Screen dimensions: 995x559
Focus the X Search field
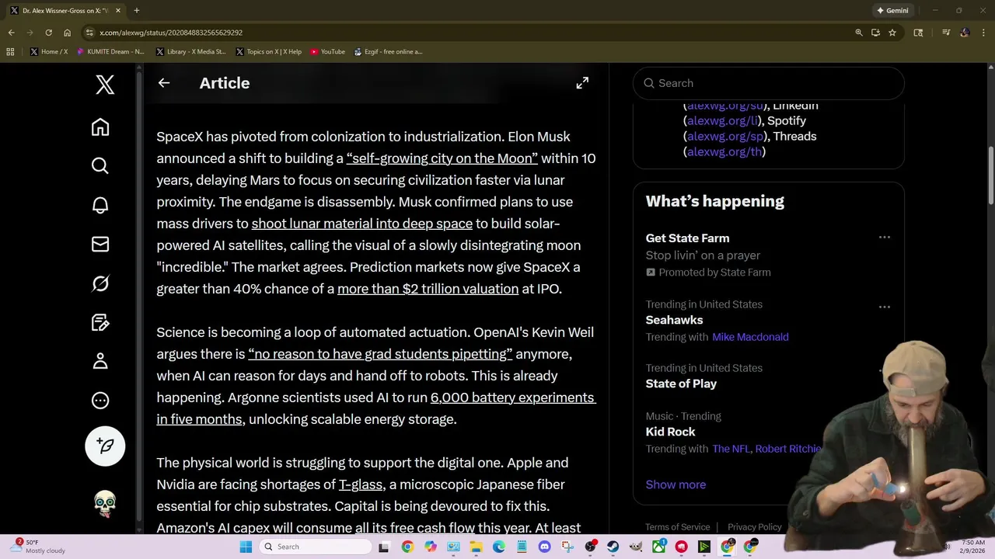(x=769, y=83)
